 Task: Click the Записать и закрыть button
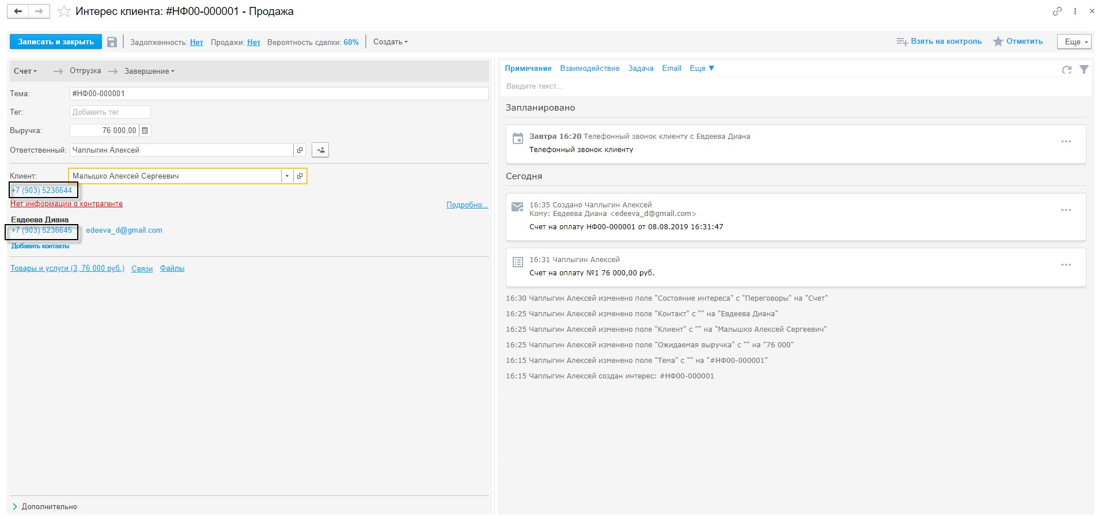(x=56, y=42)
